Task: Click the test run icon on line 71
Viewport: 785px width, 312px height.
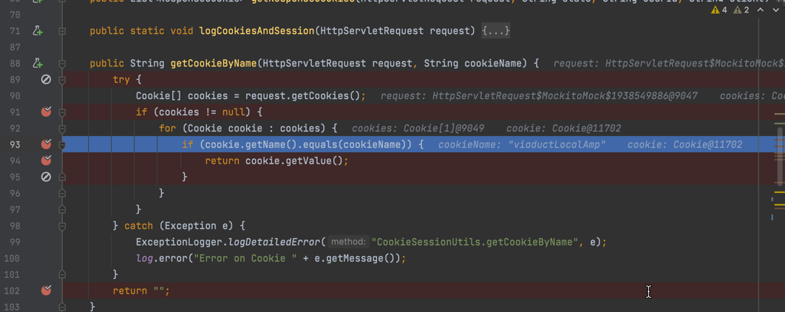Action: 38,31
